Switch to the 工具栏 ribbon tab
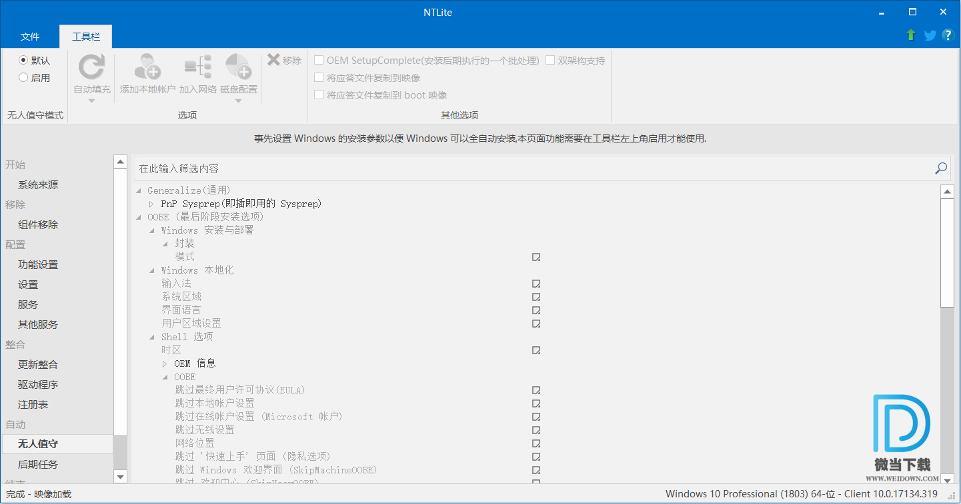This screenshot has width=961, height=504. tap(85, 37)
